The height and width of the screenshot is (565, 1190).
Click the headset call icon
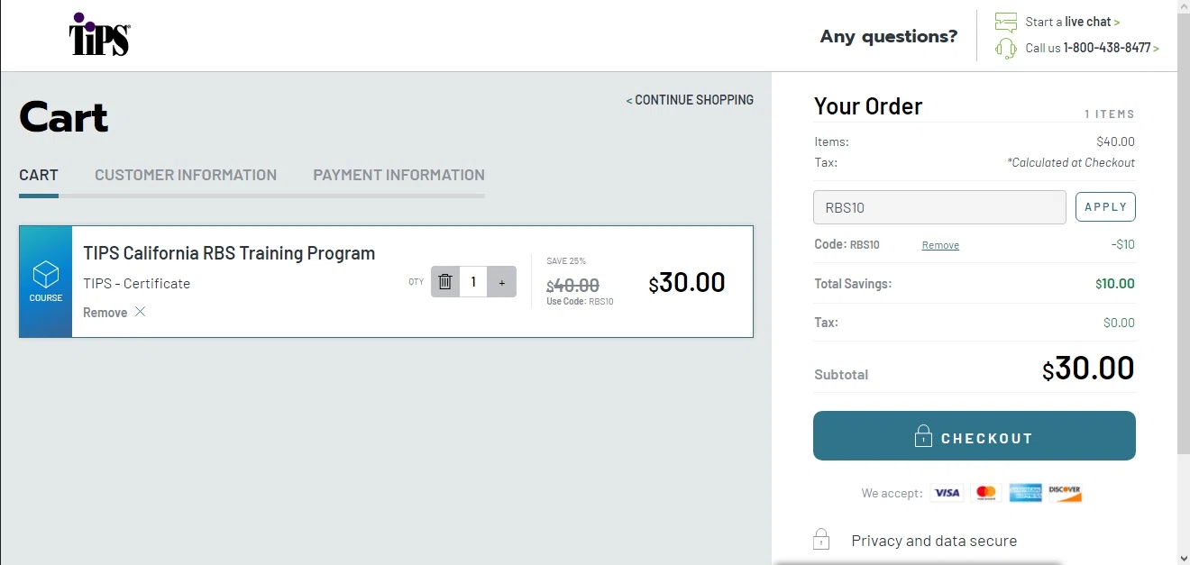point(1006,48)
